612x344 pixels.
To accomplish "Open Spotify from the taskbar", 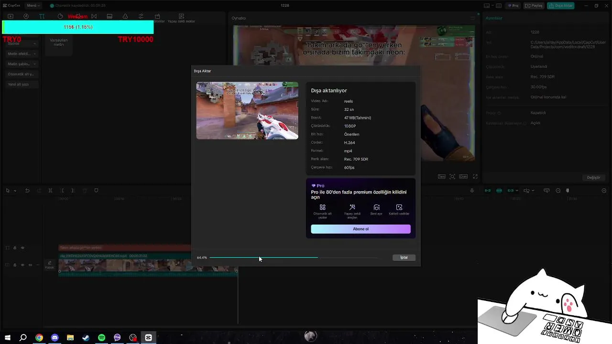I will (x=101, y=338).
